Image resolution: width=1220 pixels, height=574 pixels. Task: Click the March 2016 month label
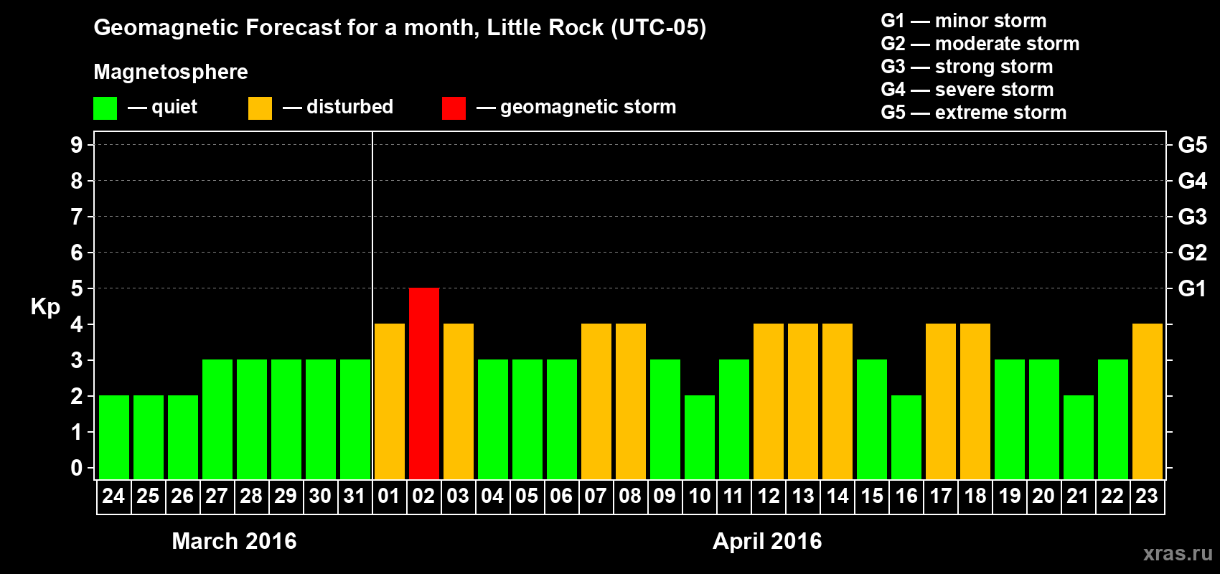[234, 541]
